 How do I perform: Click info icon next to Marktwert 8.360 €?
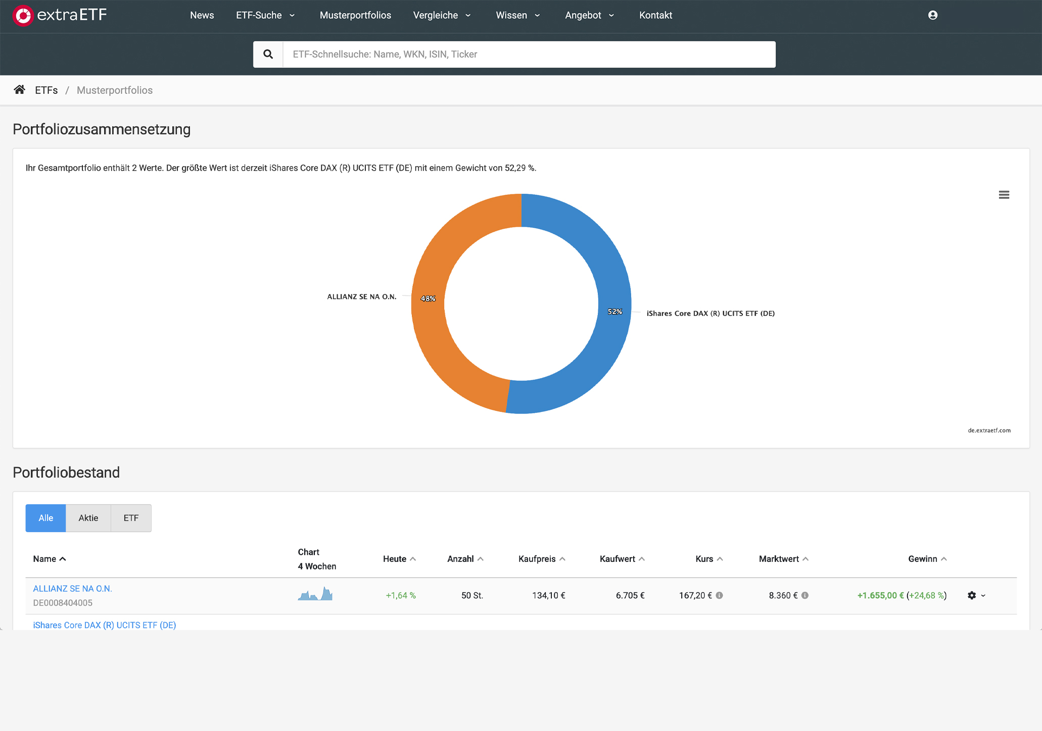[805, 596]
